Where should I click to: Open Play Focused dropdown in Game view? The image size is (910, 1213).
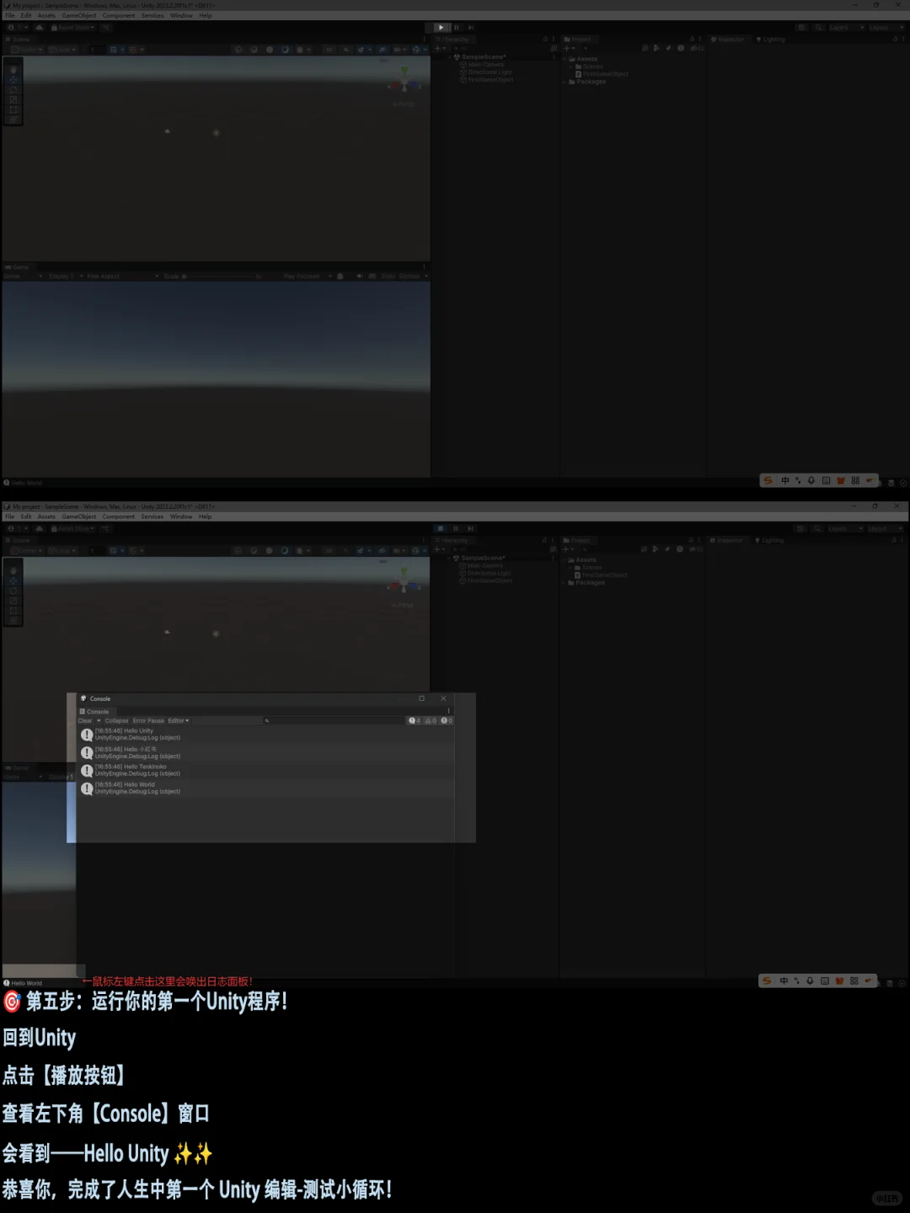pos(308,276)
